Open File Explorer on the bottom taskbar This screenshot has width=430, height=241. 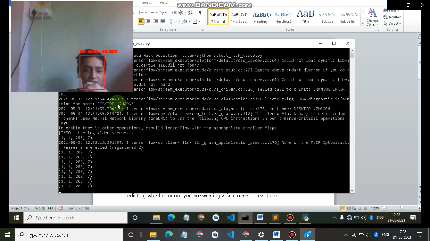pos(153,235)
